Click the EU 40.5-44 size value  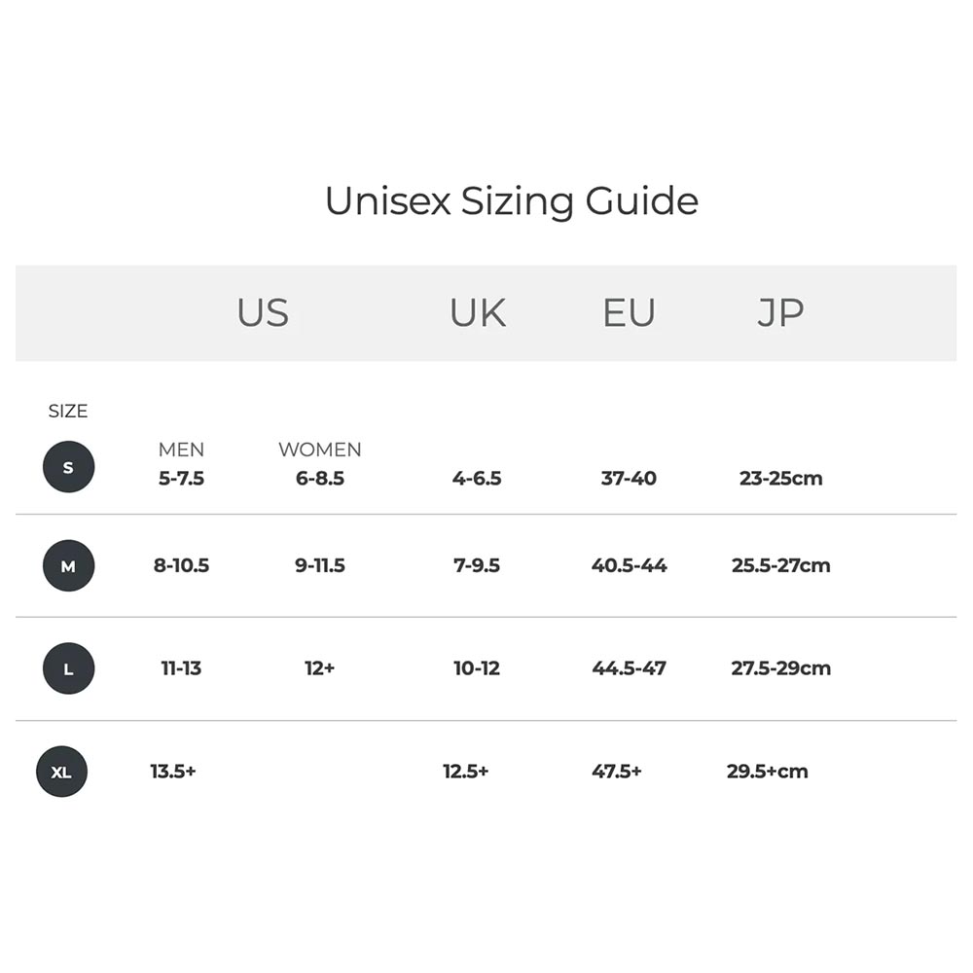[629, 565]
